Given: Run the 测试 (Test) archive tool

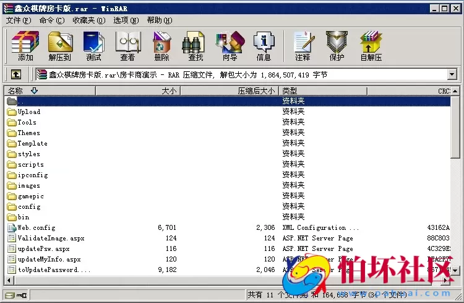Looking at the screenshot, I should point(93,46).
